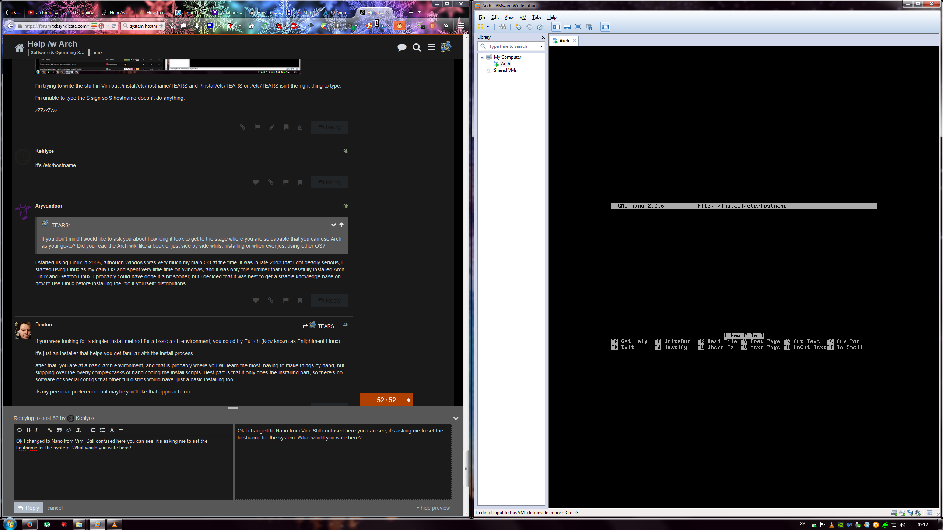This screenshot has width=943, height=530.
Task: Toggle bold formatting in editor
Action: [28, 430]
